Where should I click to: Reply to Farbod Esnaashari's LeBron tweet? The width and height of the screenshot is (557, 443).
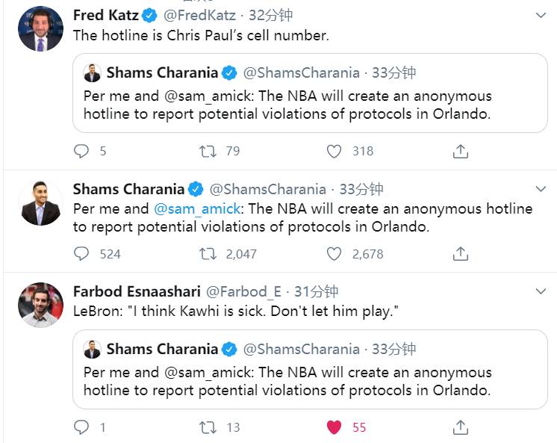click(x=81, y=427)
